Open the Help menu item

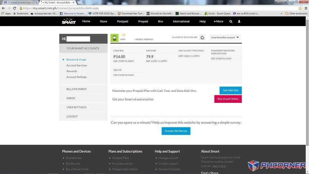pyautogui.click(x=202, y=21)
